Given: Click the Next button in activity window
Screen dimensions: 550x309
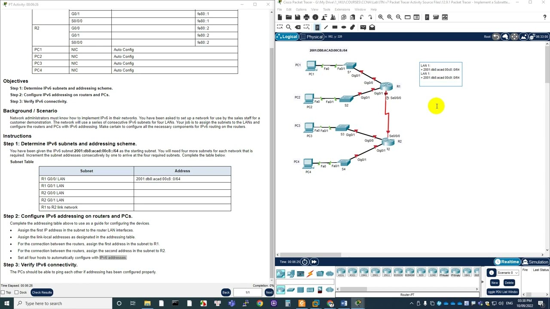Looking at the screenshot, I should coord(269,292).
